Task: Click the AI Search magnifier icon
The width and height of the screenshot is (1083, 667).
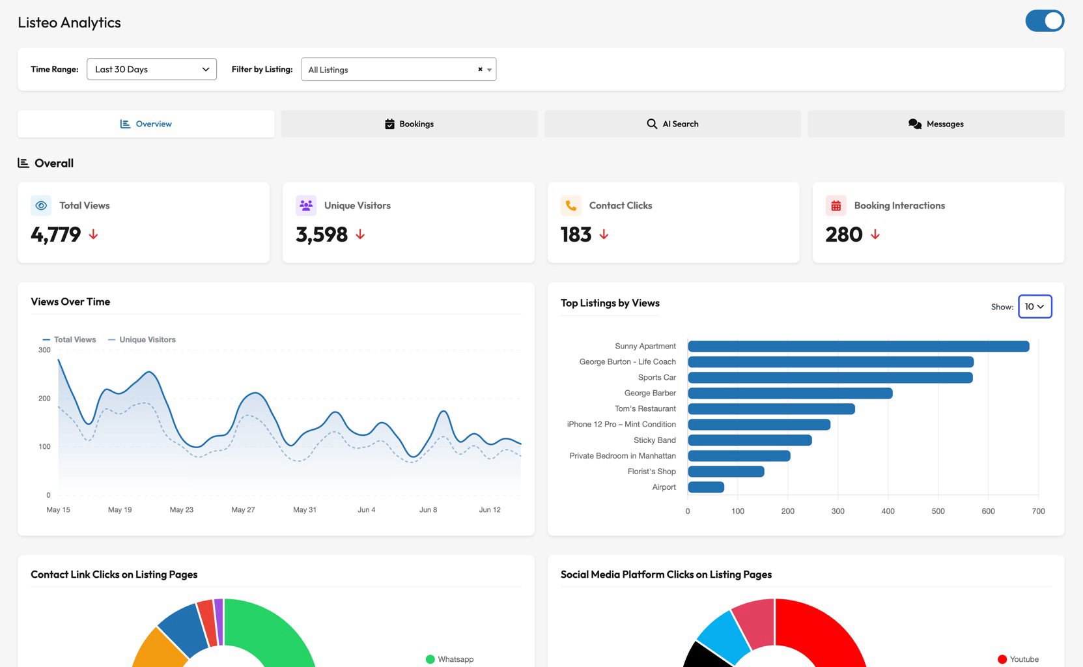Action: (x=652, y=124)
